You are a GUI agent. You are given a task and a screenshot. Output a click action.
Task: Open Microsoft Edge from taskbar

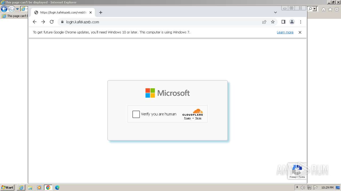[57, 188]
